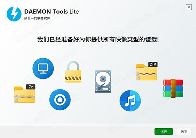Click the zipper pull on the 7z folder
The width and height of the screenshot is (196, 138).
[16, 98]
